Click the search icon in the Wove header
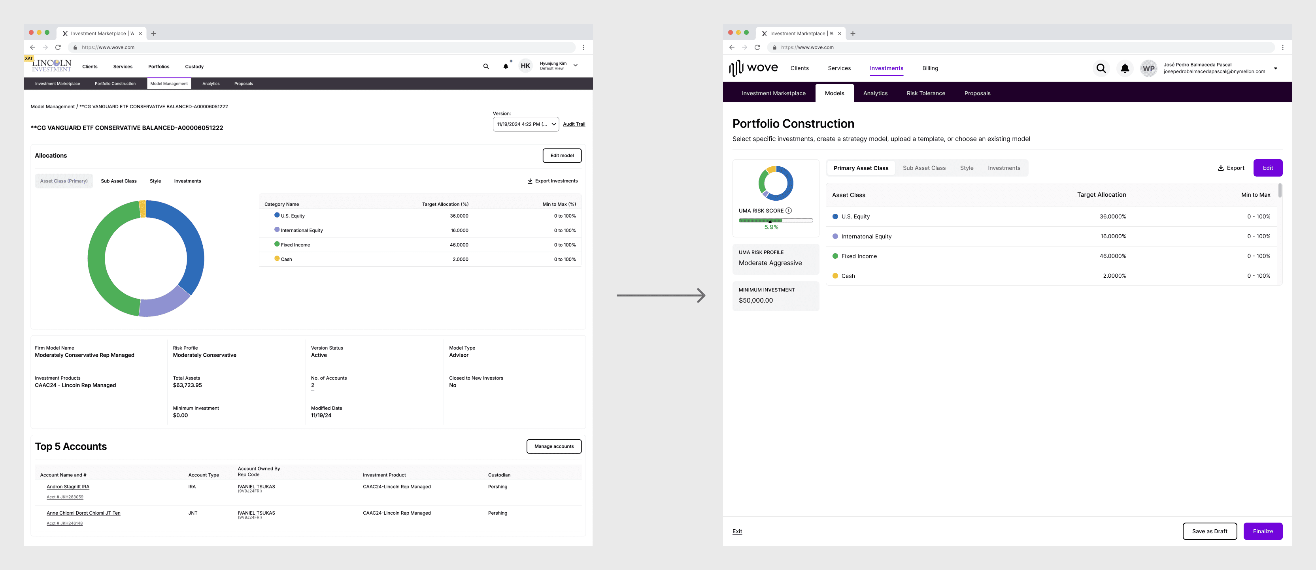 pos(1101,68)
